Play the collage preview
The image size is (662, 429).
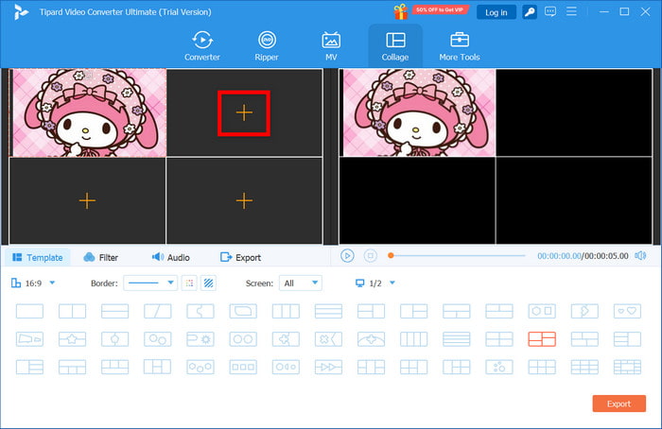click(x=347, y=256)
